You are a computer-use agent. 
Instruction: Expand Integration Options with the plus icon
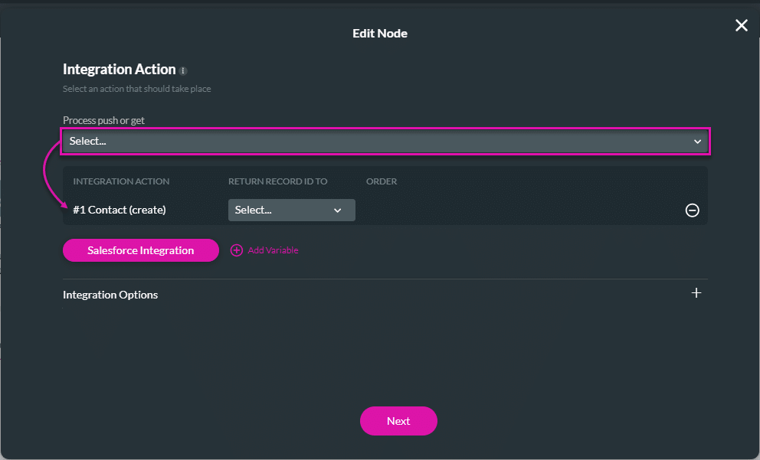(696, 293)
